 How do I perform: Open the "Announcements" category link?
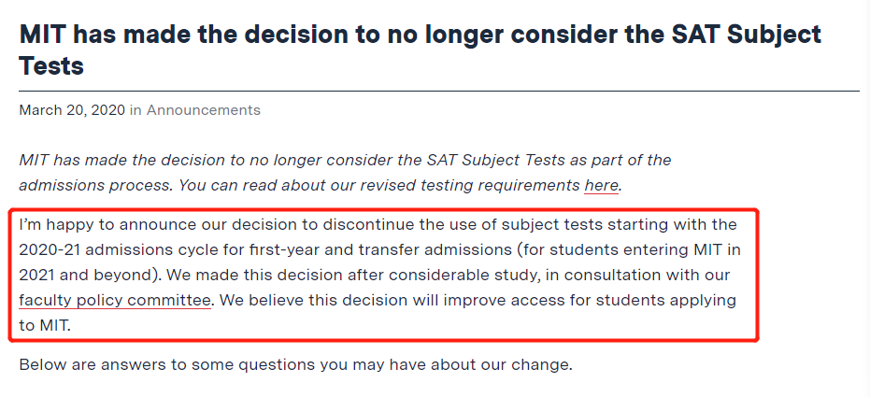203,110
